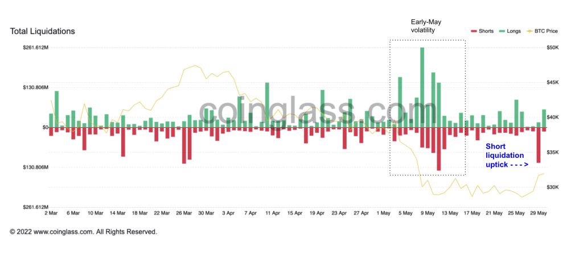Image resolution: width=583 pixels, height=256 pixels.
Task: Select the 29 May date label
Action: coord(537,213)
